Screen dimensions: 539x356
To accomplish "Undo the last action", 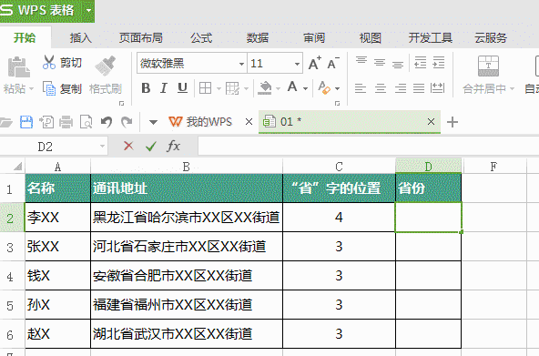I will [x=107, y=122].
